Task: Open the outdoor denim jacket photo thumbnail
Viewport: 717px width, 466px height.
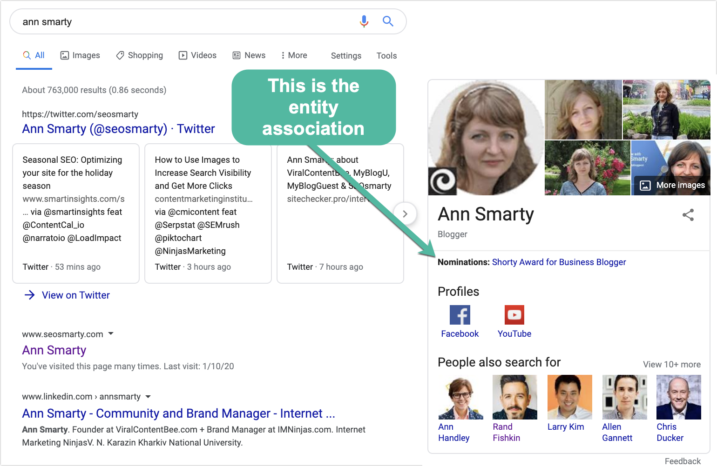Action: click(667, 110)
